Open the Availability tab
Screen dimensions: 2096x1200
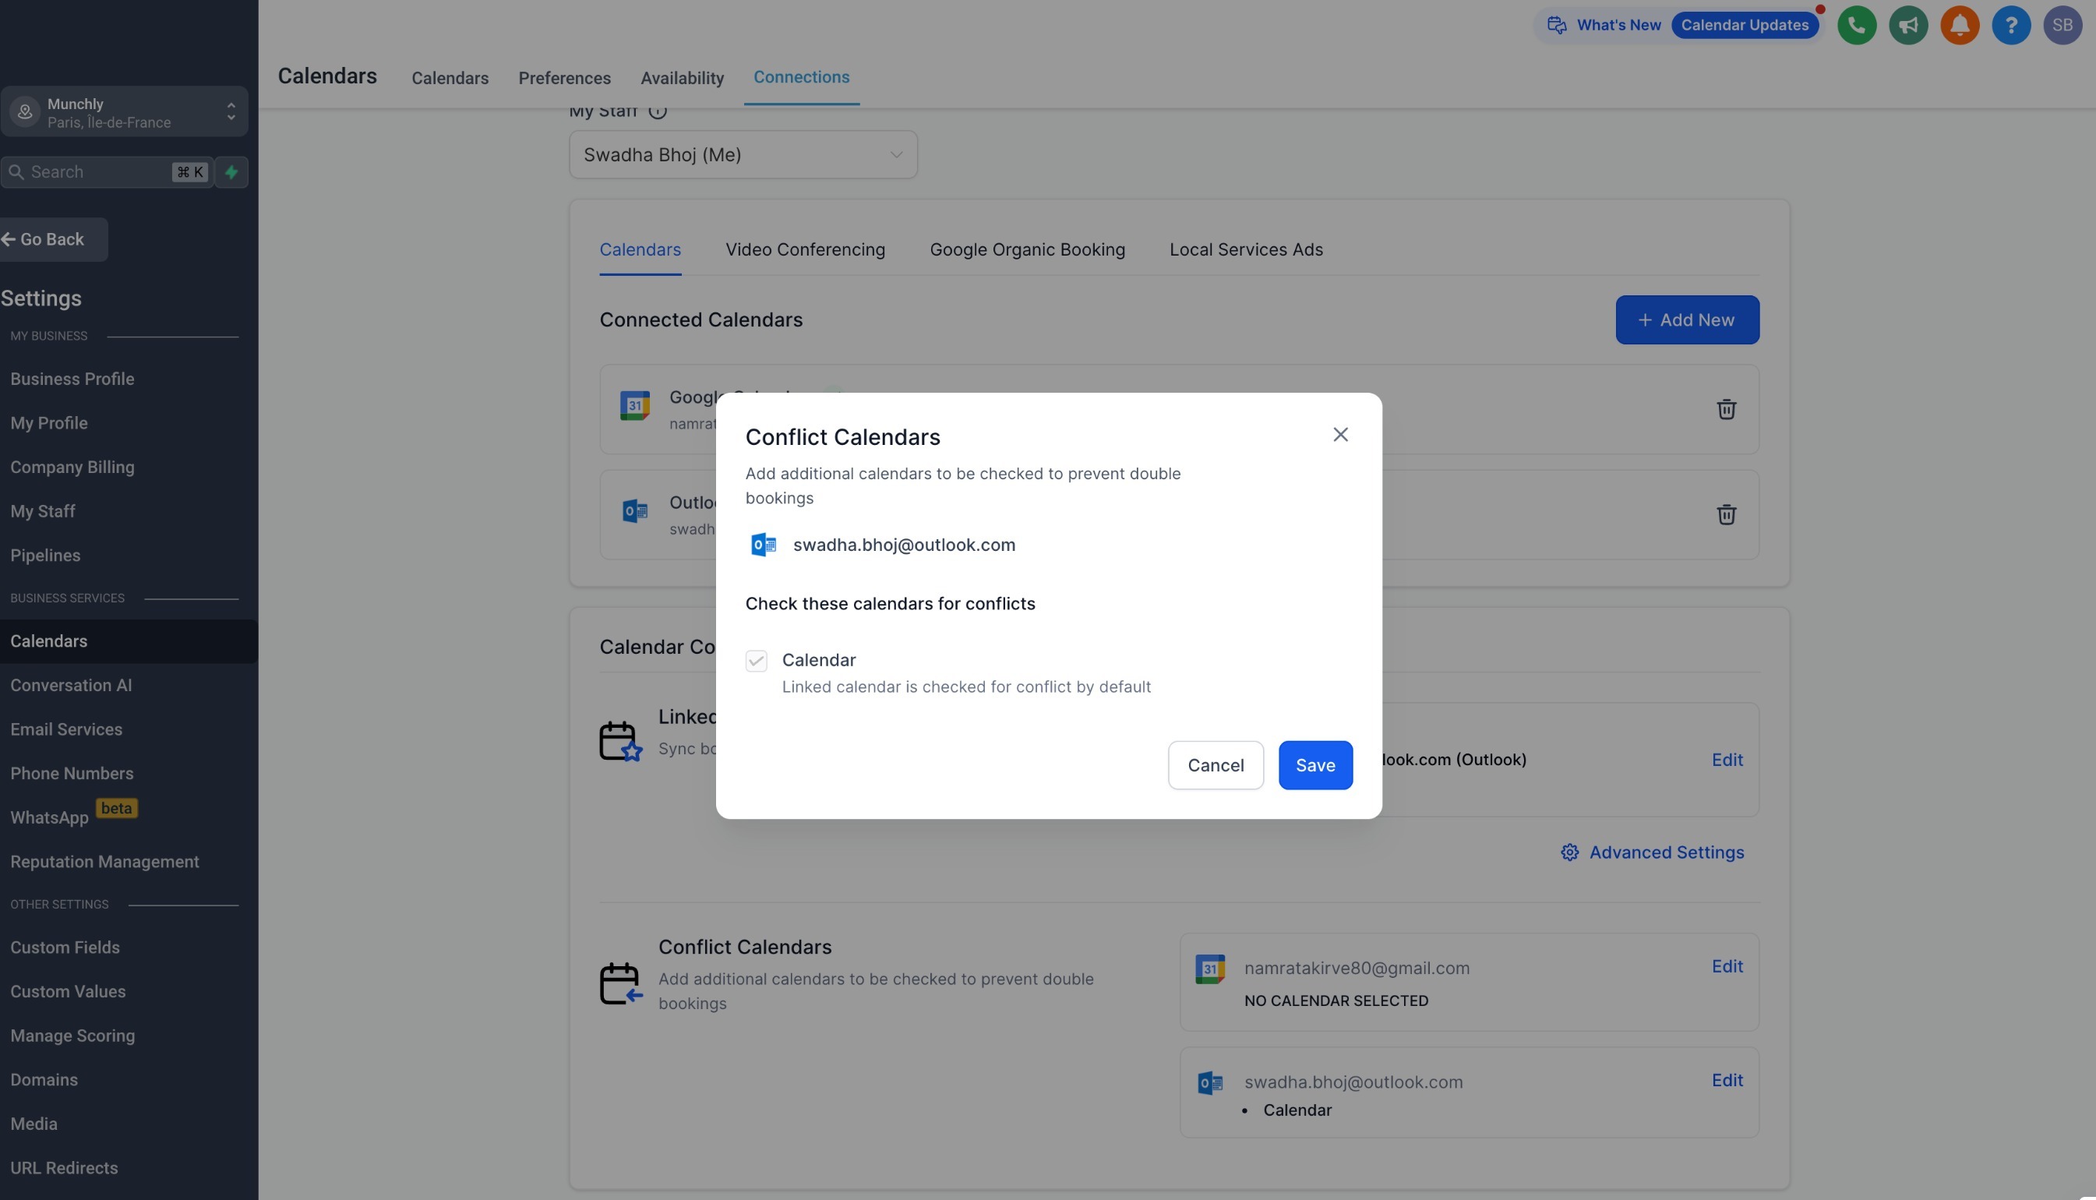(683, 78)
